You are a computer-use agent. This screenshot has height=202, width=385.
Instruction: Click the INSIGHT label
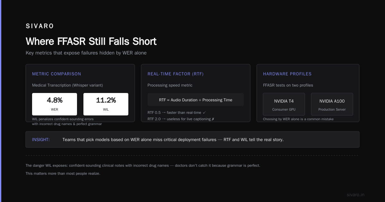tap(41, 139)
